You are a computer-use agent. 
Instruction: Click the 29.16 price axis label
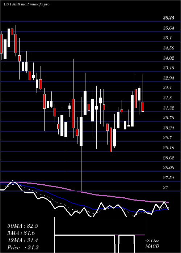point(168,148)
